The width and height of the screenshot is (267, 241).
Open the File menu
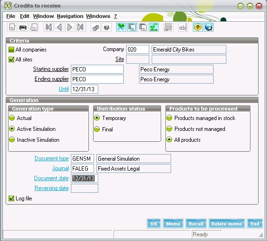[x=11, y=16]
